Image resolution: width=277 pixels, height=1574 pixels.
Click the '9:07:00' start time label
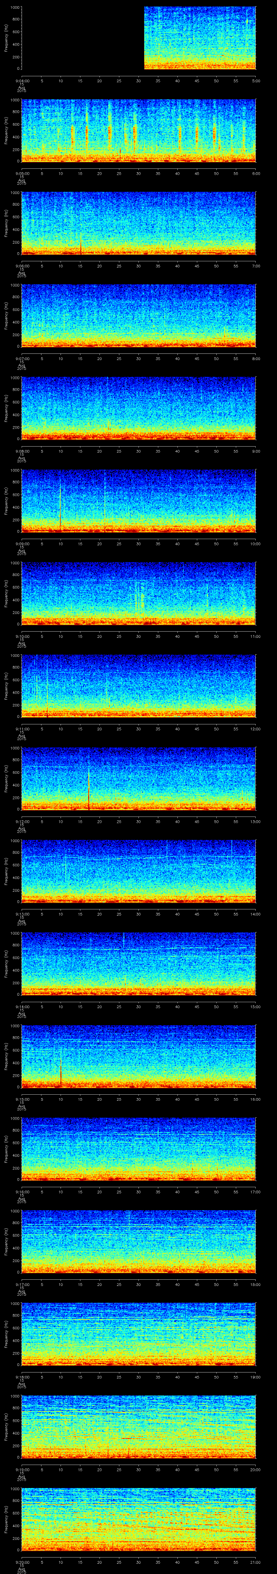22,359
